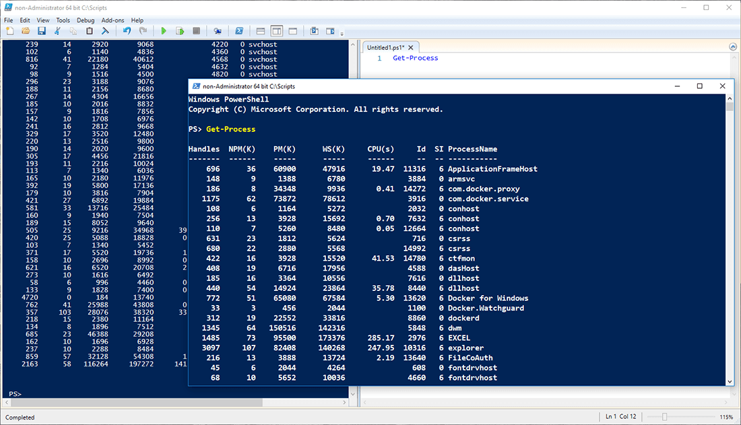Close the Untitled1.ps1 tab

411,48
